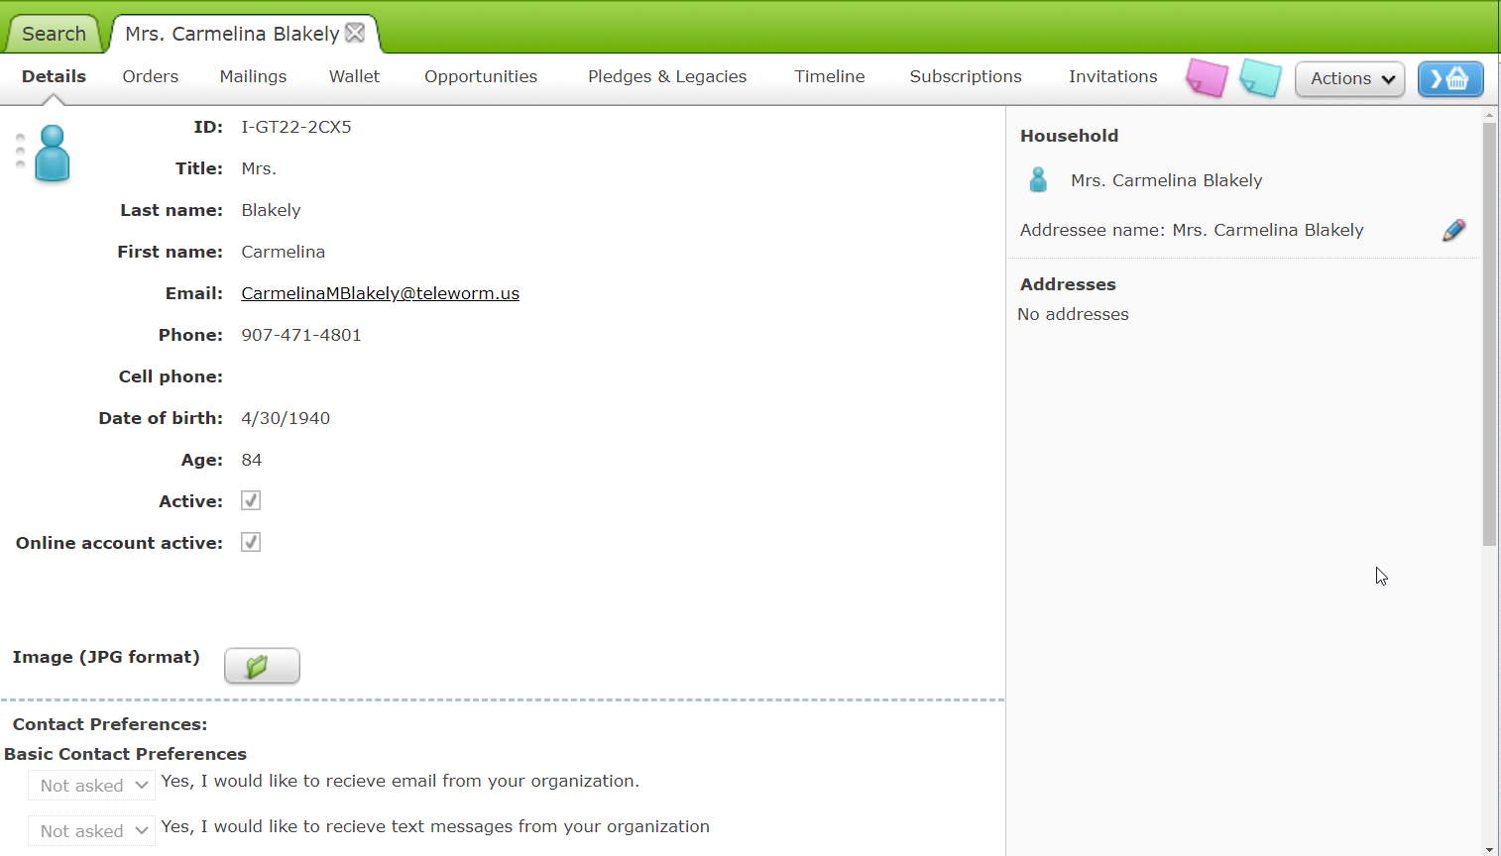Image resolution: width=1501 pixels, height=856 pixels.
Task: Toggle the Online account active checkbox
Action: pos(251,542)
